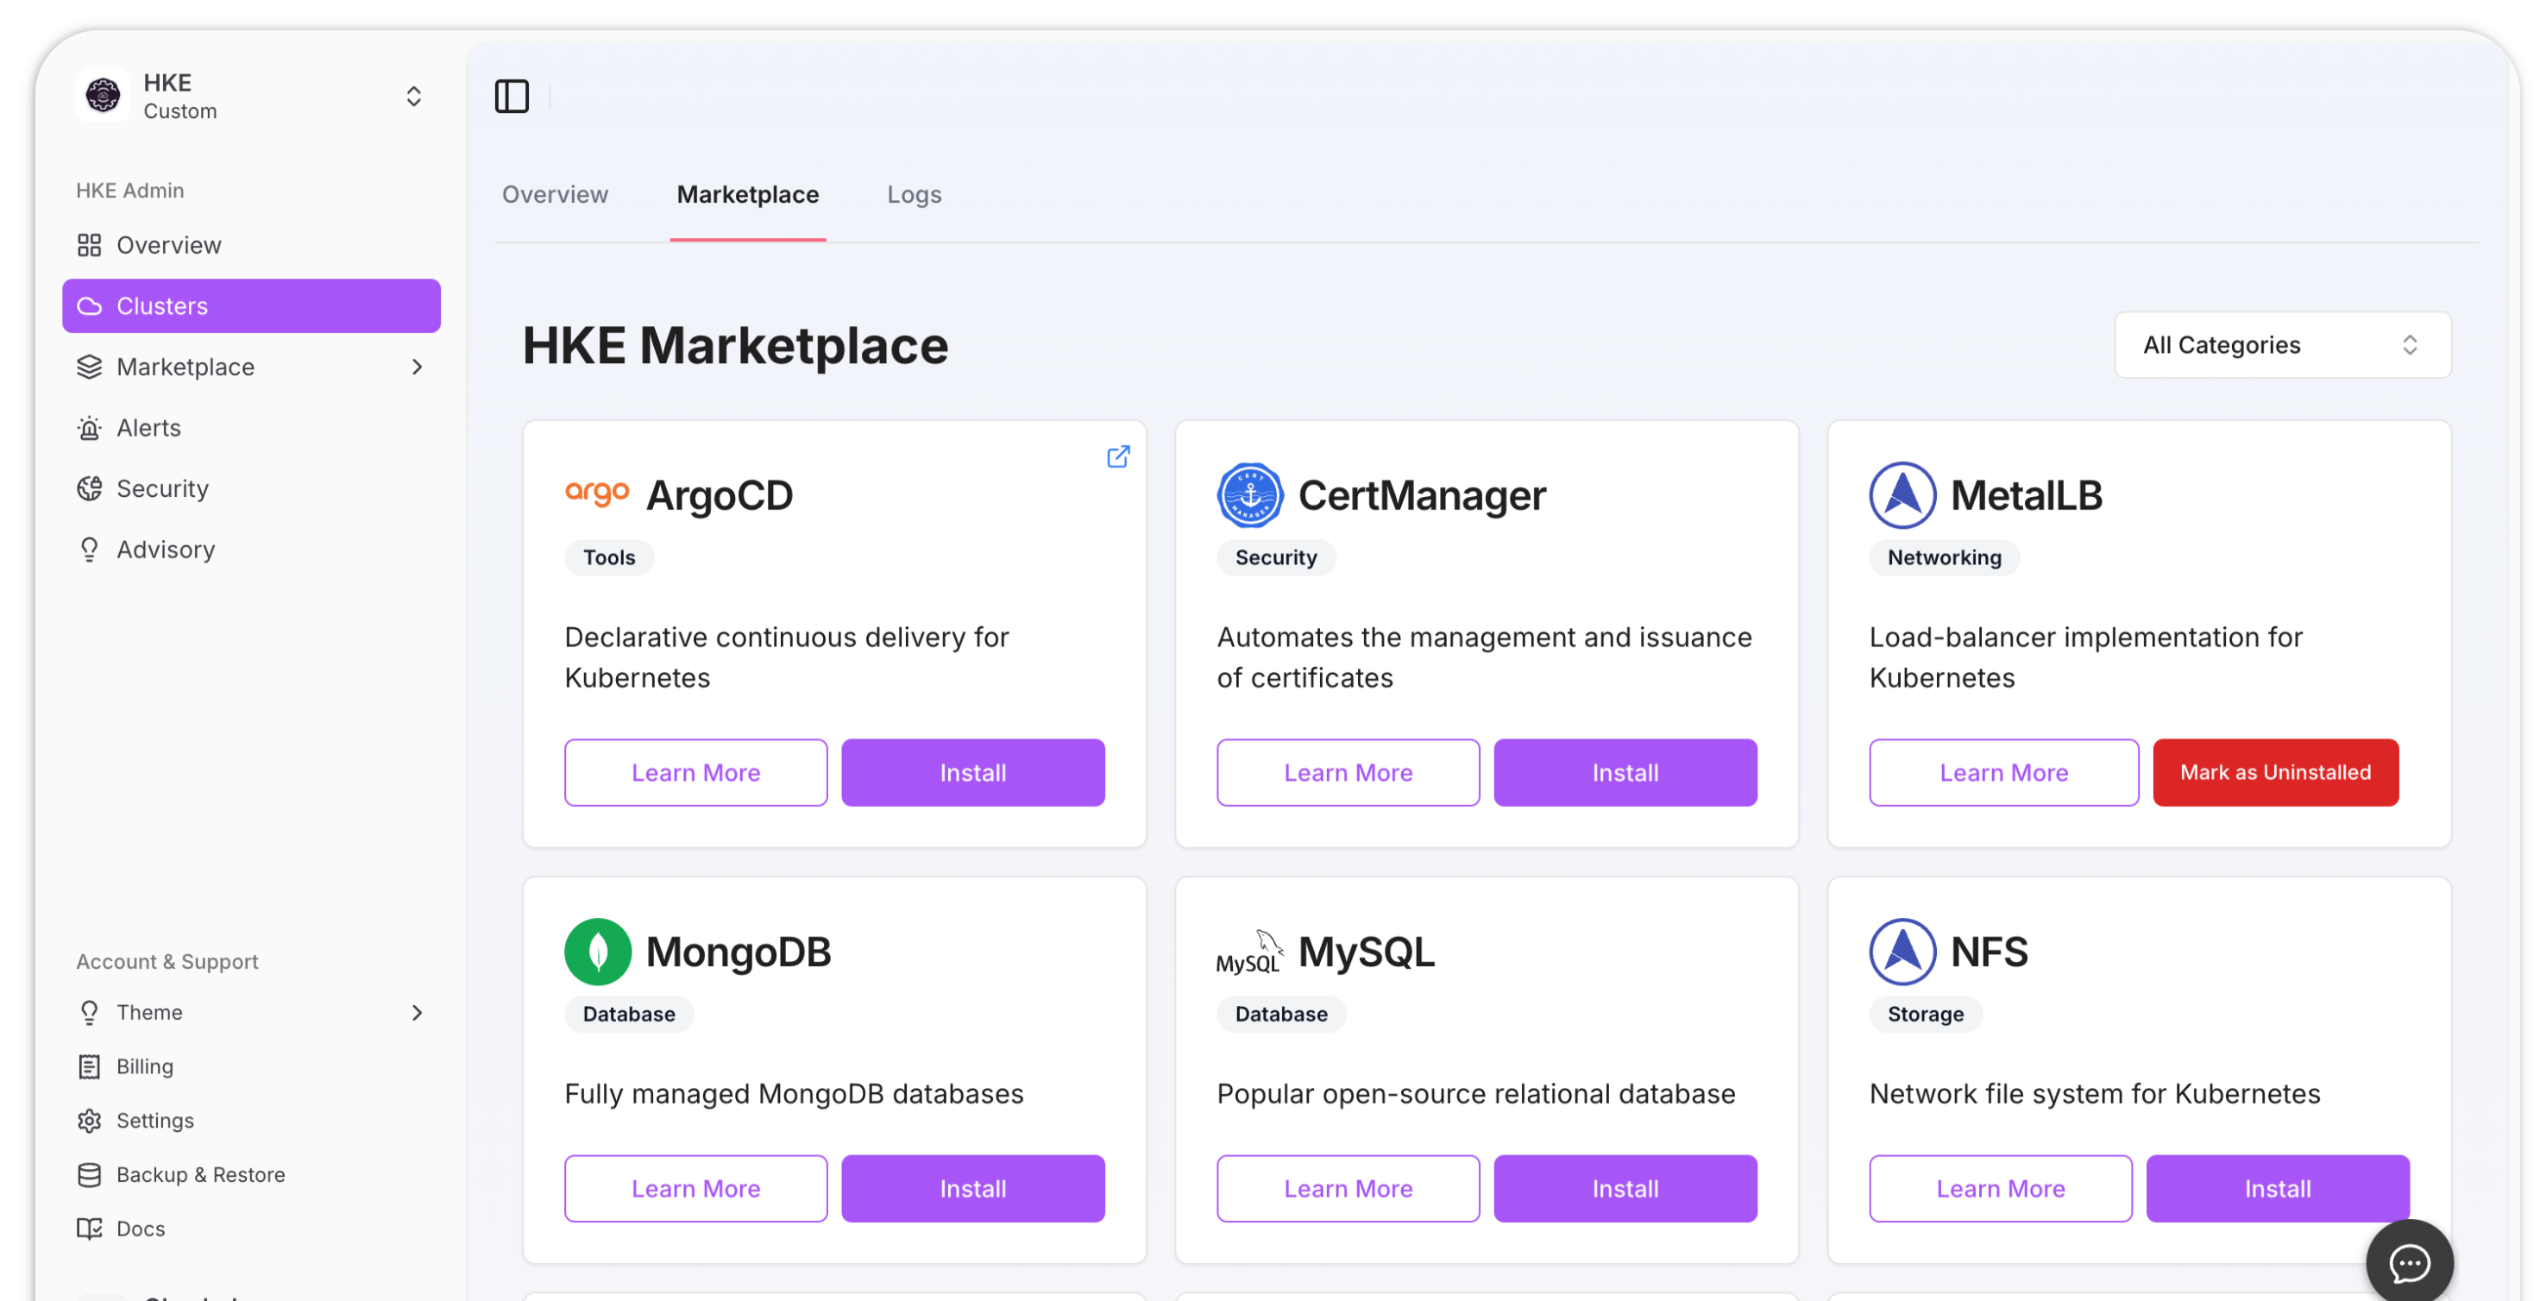The height and width of the screenshot is (1301, 2546).
Task: Expand the Marketplace sidebar submenu chevron
Action: [417, 367]
